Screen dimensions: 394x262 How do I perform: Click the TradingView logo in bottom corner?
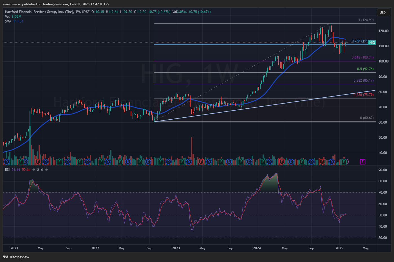click(x=16, y=257)
